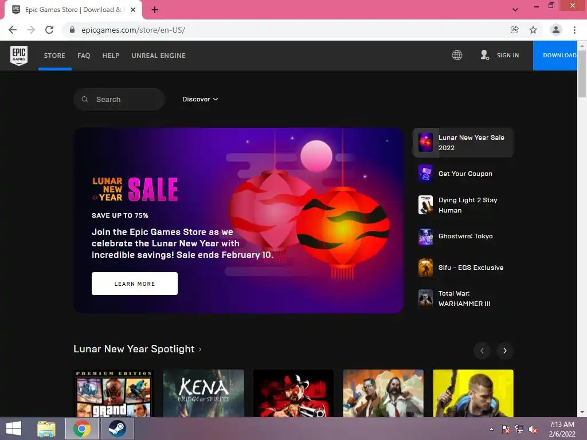Click the spotlight carousel previous arrow
This screenshot has height=440, width=587.
pos(482,351)
